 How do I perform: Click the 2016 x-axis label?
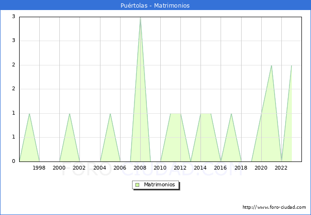point(221,168)
